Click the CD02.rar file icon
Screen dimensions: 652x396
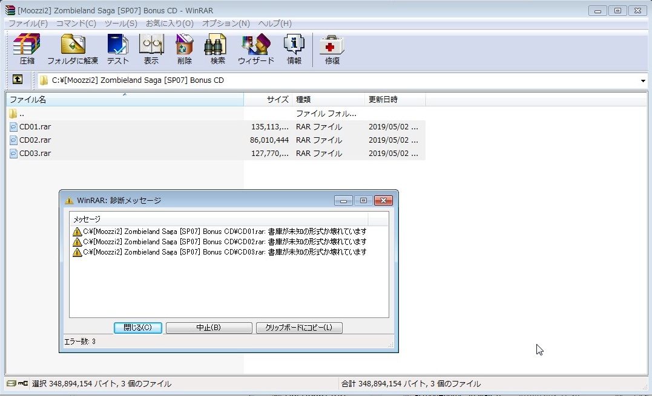(x=13, y=140)
